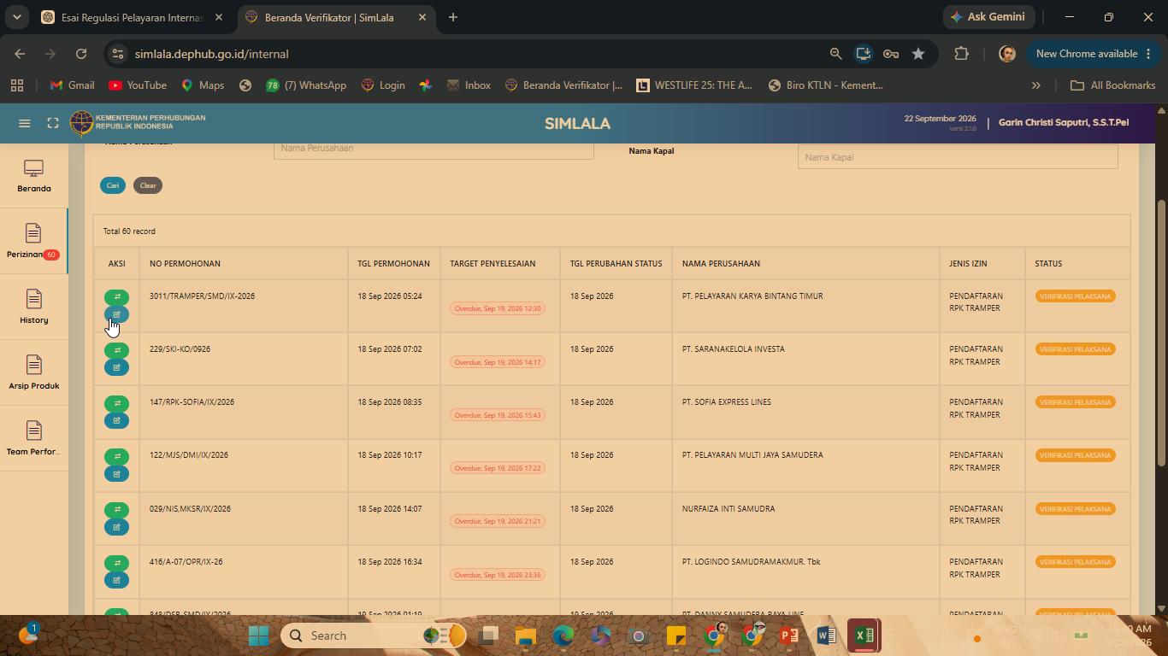
Task: Open Beranda in the sidebar
Action: click(x=34, y=176)
